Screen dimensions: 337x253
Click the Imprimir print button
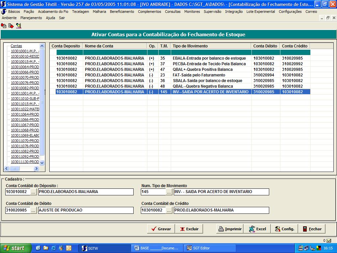coord(230,229)
